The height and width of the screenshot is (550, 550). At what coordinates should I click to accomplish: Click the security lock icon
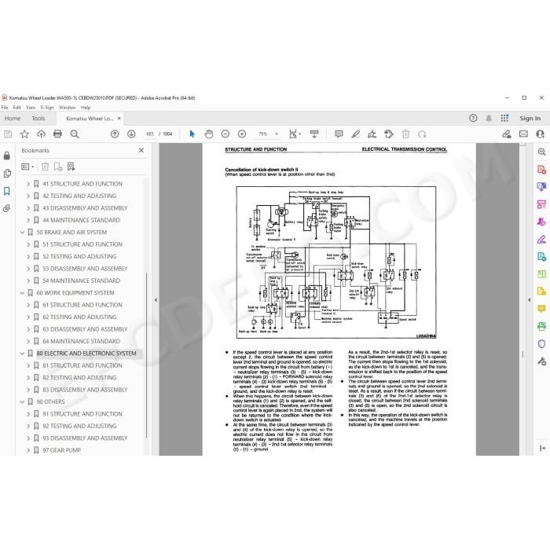pos(7,156)
